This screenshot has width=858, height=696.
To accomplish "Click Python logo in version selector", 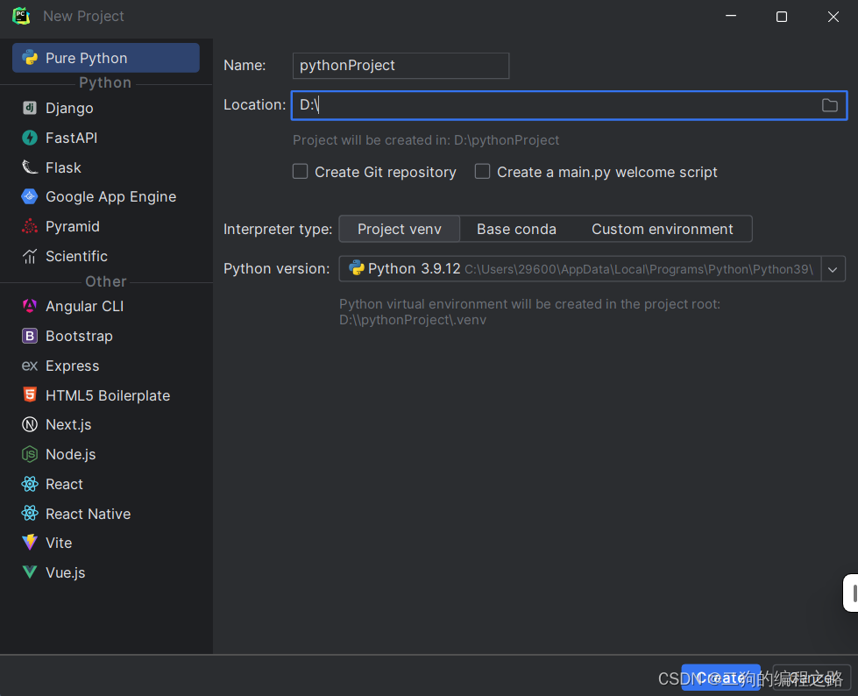I will 357,268.
